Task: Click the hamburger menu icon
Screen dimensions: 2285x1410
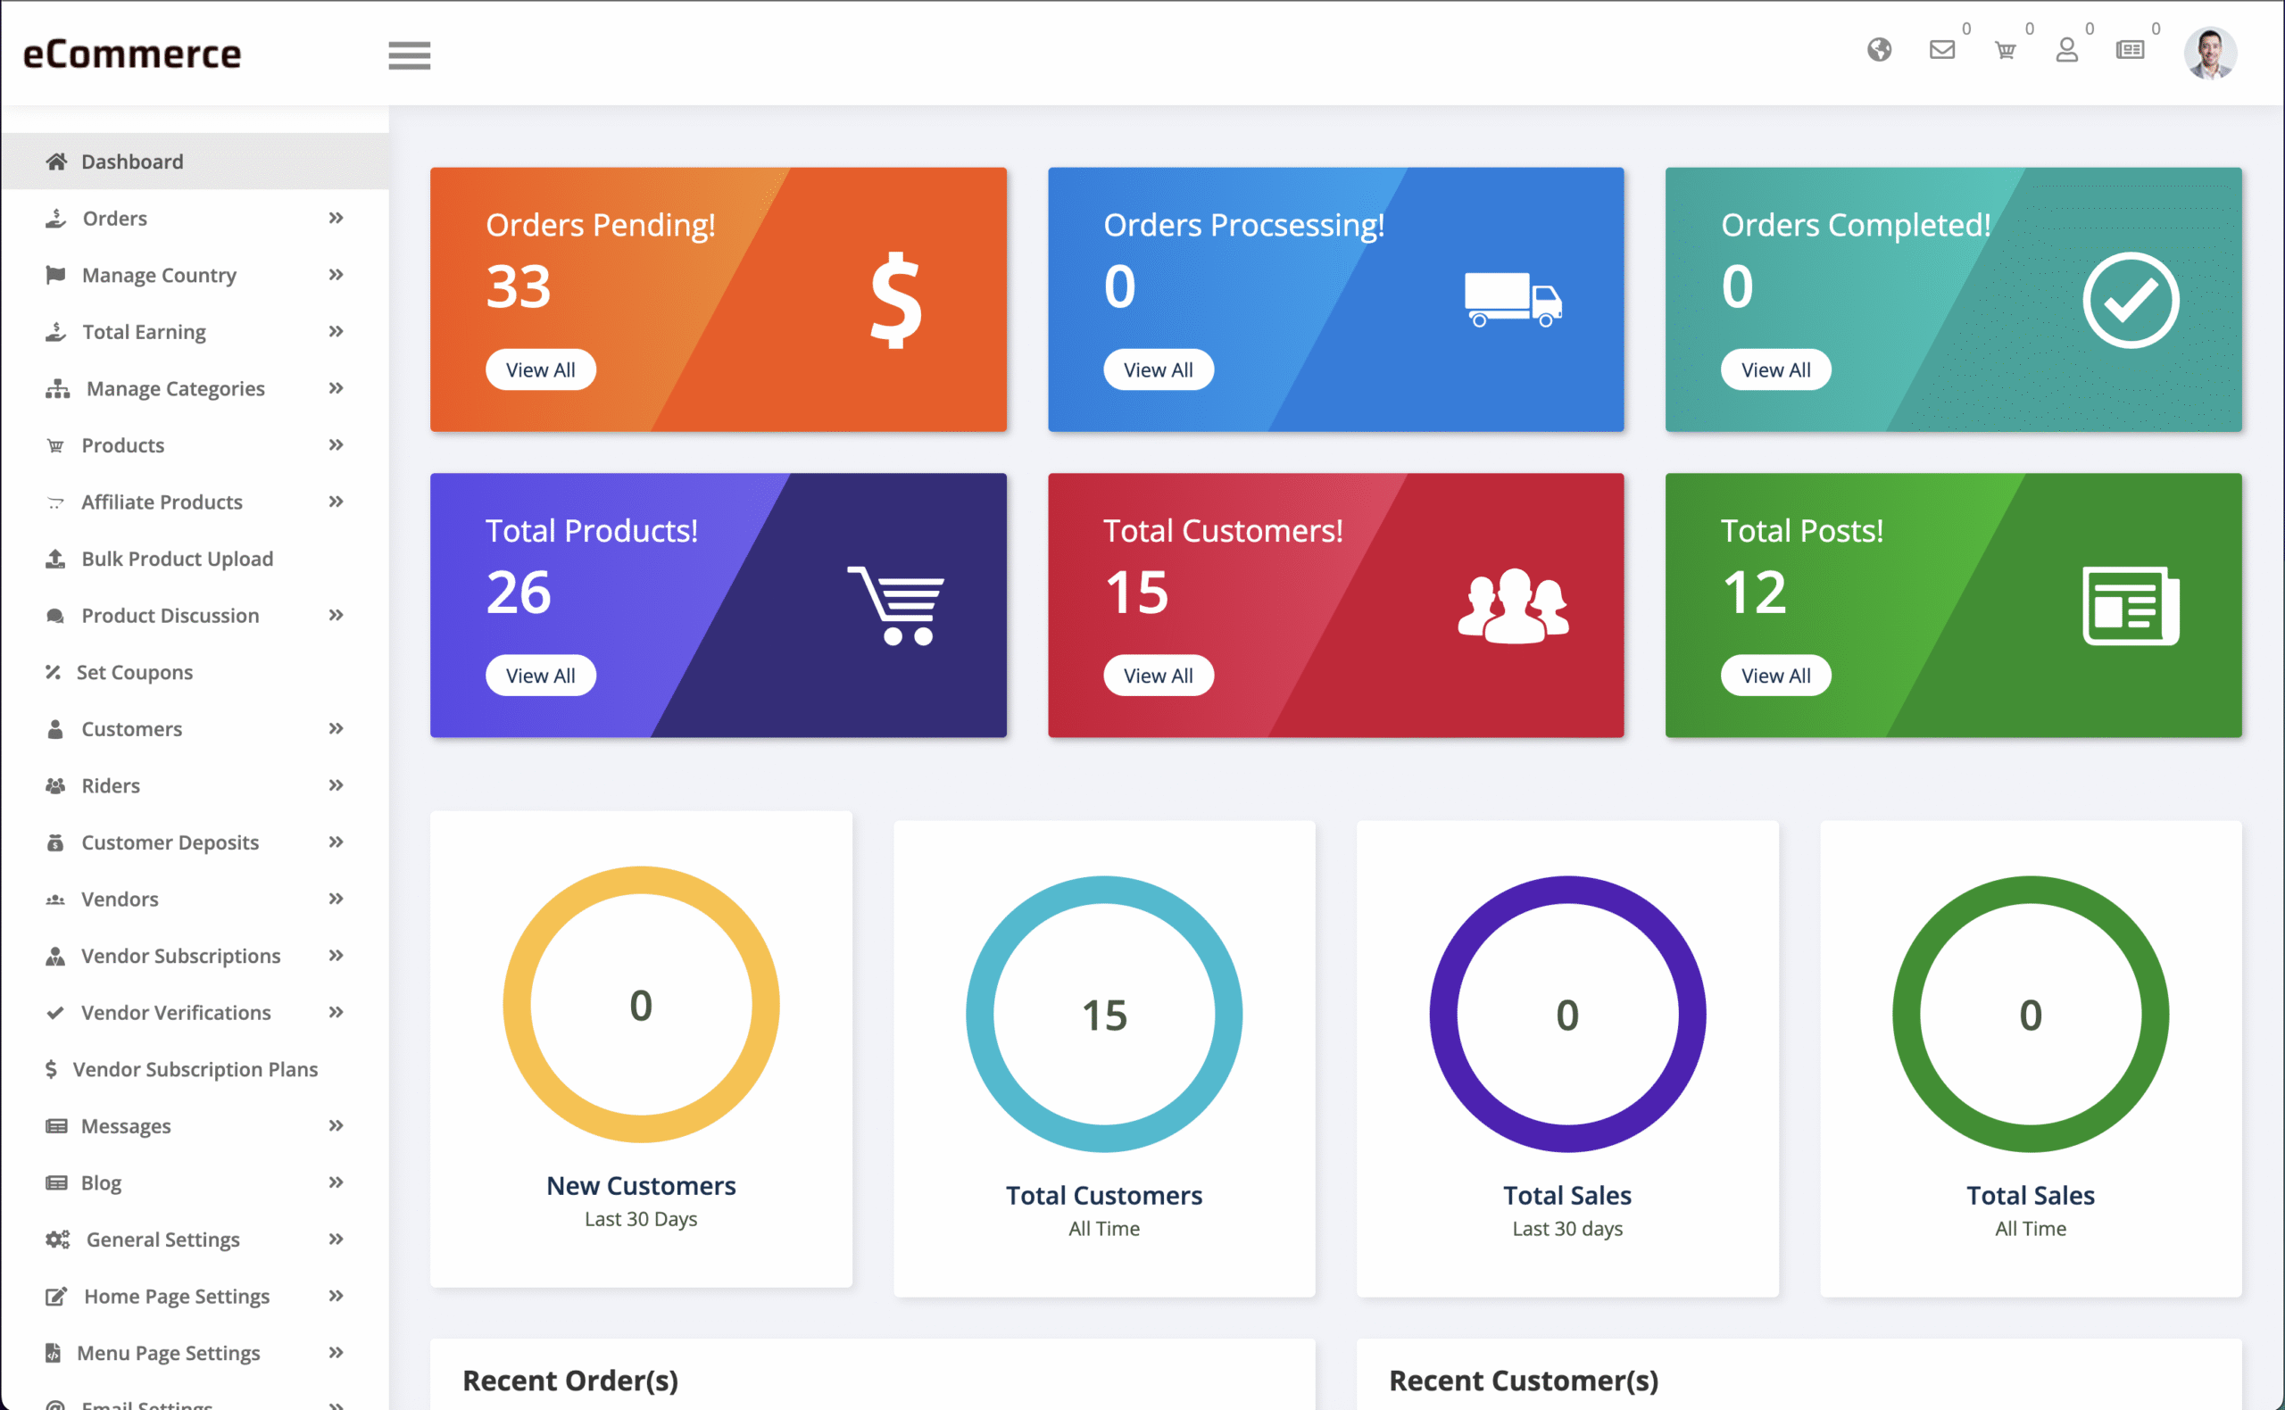Action: (410, 55)
